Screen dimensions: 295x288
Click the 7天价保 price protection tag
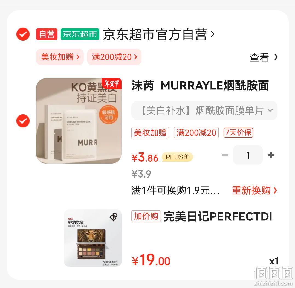(238, 133)
